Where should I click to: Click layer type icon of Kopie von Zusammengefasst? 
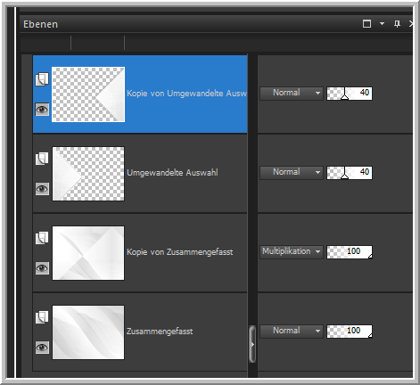(x=42, y=238)
